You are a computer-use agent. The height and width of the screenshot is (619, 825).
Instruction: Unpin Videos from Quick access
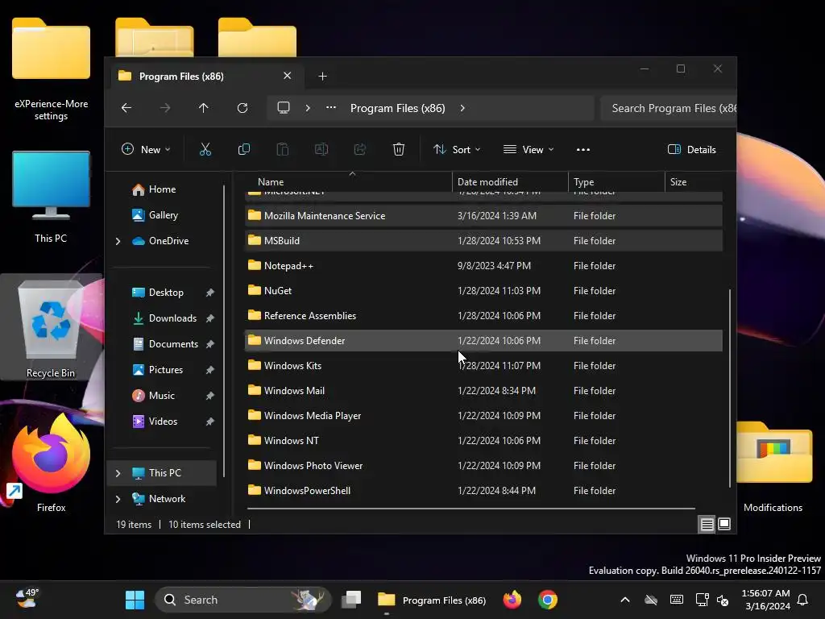coord(210,422)
